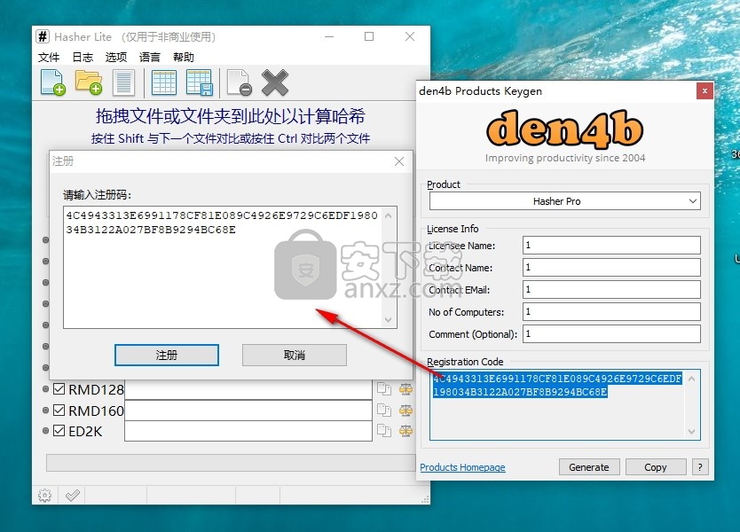Click the Generate button in Keygen

(589, 467)
